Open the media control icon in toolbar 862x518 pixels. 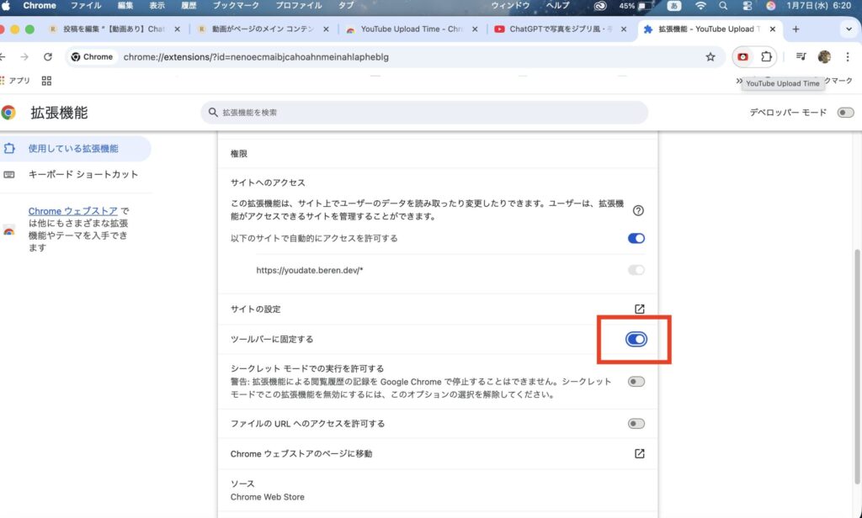point(801,57)
